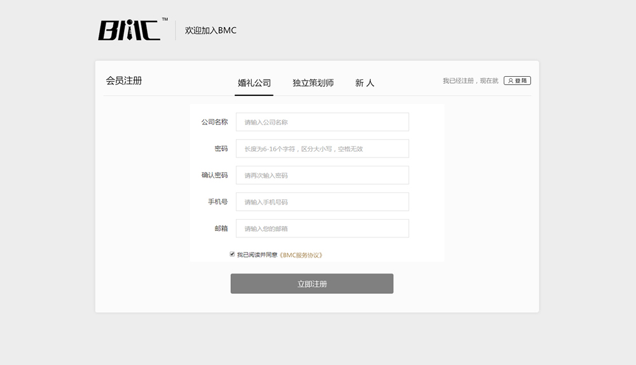Select the 确认密码 input box
The height and width of the screenshot is (365, 636).
tap(322, 175)
